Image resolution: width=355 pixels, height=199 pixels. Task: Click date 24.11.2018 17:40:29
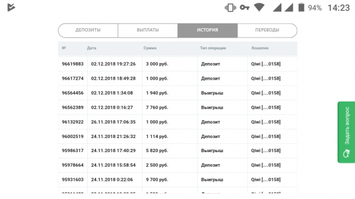point(113,151)
